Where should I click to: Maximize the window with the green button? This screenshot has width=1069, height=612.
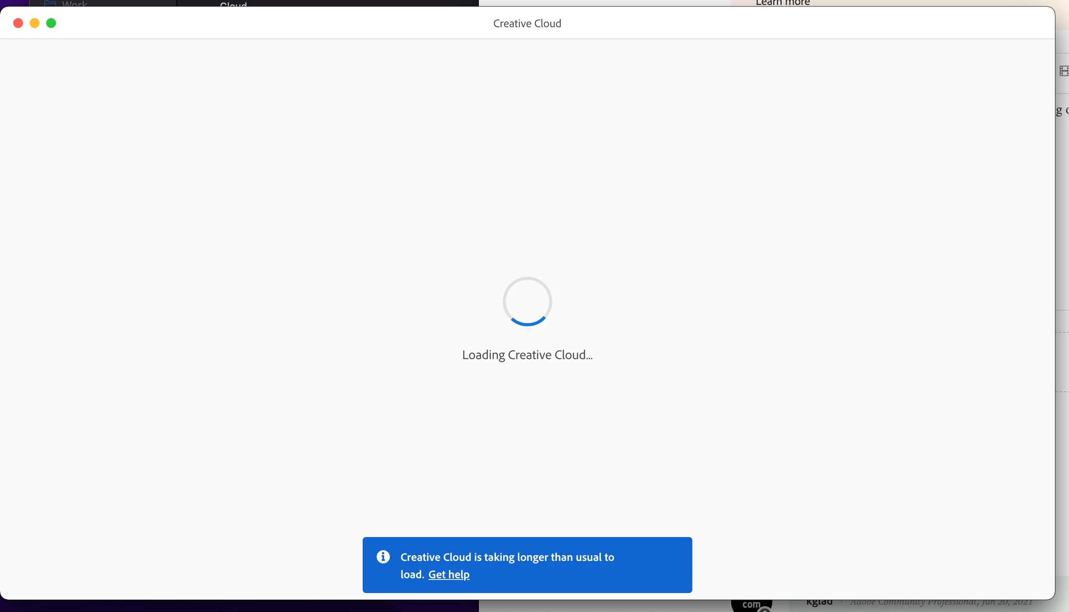click(51, 23)
